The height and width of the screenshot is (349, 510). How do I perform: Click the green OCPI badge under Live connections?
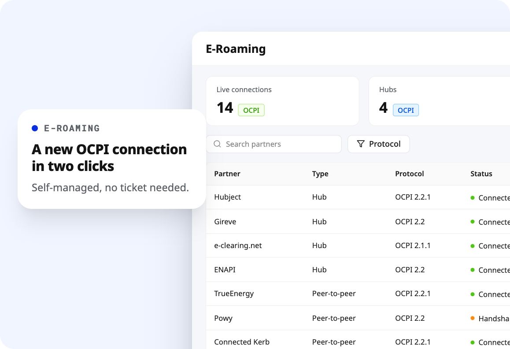[251, 110]
